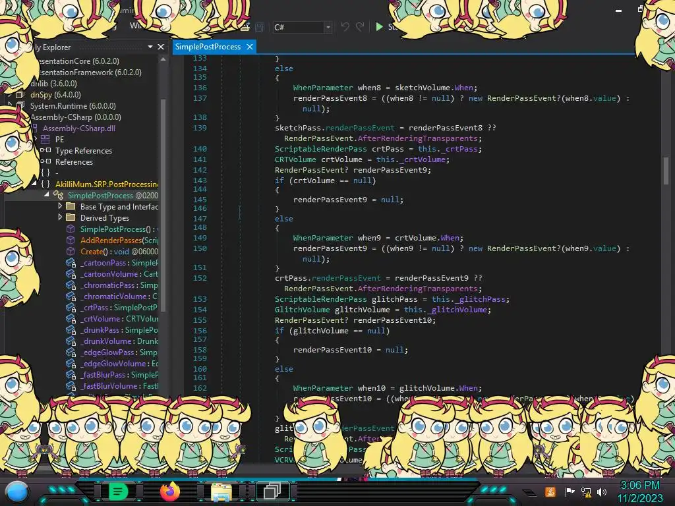
Task: Click the _chromaticVolume private field icon
Action: point(71,296)
